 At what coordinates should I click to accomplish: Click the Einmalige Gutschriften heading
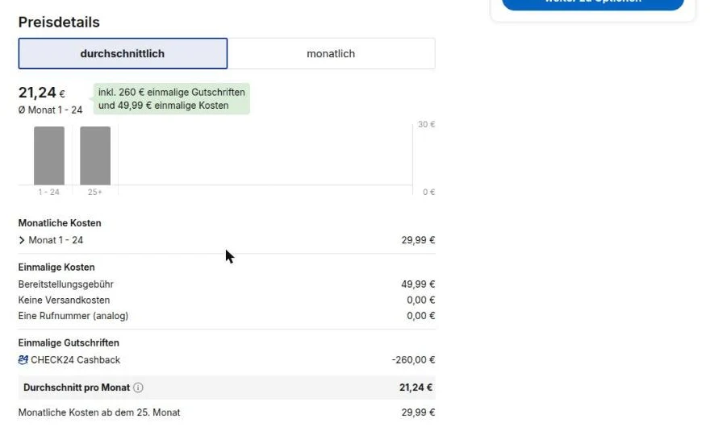pyautogui.click(x=69, y=343)
